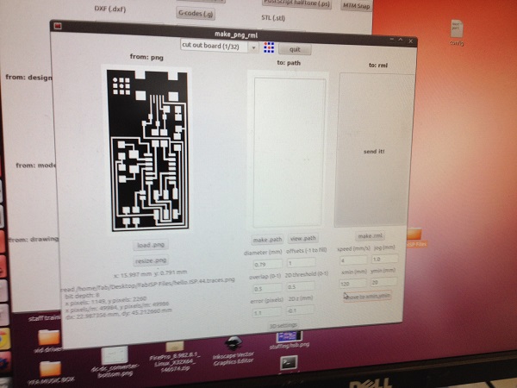Click the MTM Snap button in background window
The height and width of the screenshot is (388, 517).
356,6
